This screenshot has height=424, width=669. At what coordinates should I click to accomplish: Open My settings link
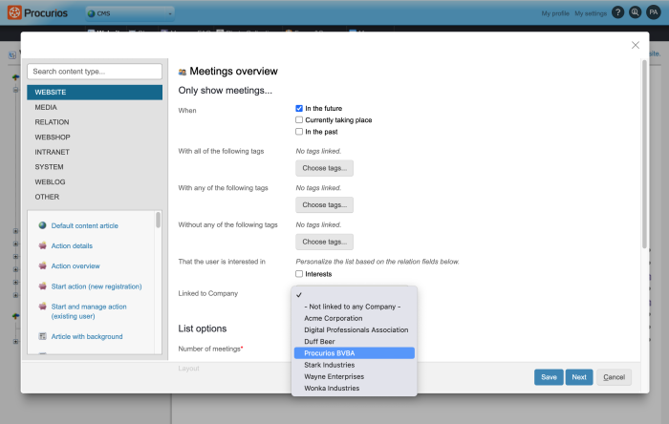point(591,13)
